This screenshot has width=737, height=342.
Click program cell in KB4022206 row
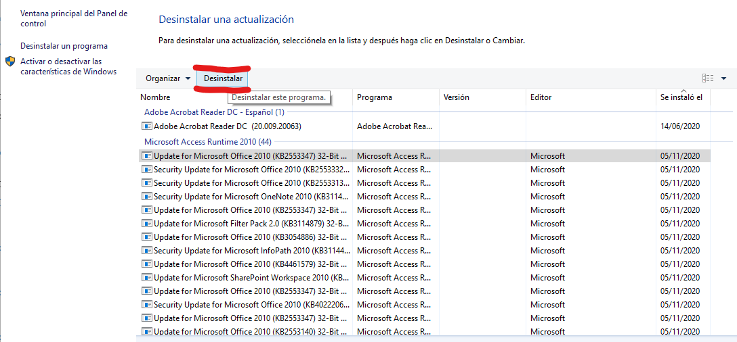click(394, 304)
